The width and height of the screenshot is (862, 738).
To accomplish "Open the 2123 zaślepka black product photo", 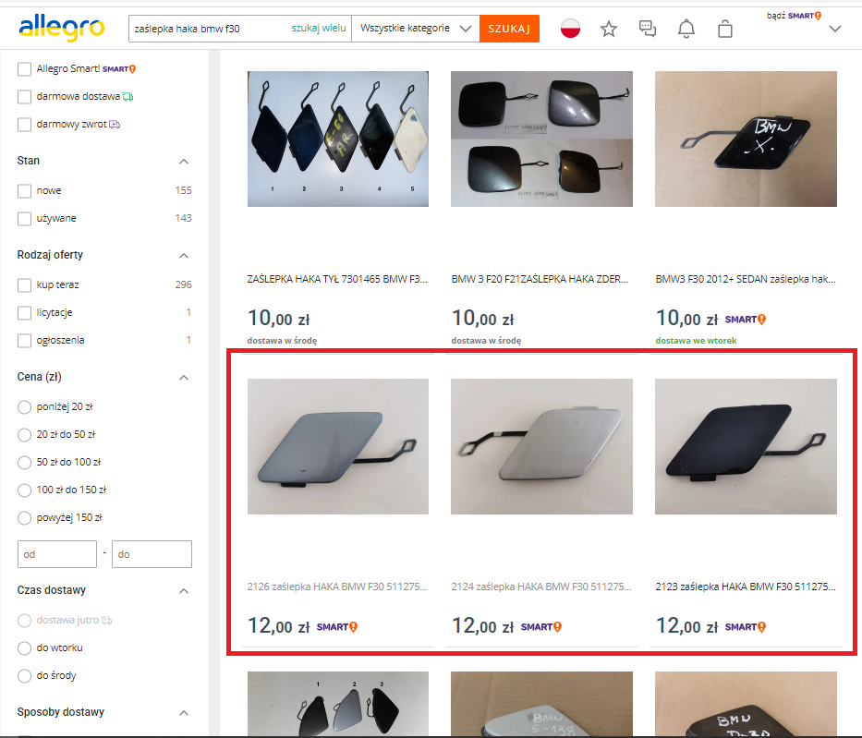I will tap(746, 447).
